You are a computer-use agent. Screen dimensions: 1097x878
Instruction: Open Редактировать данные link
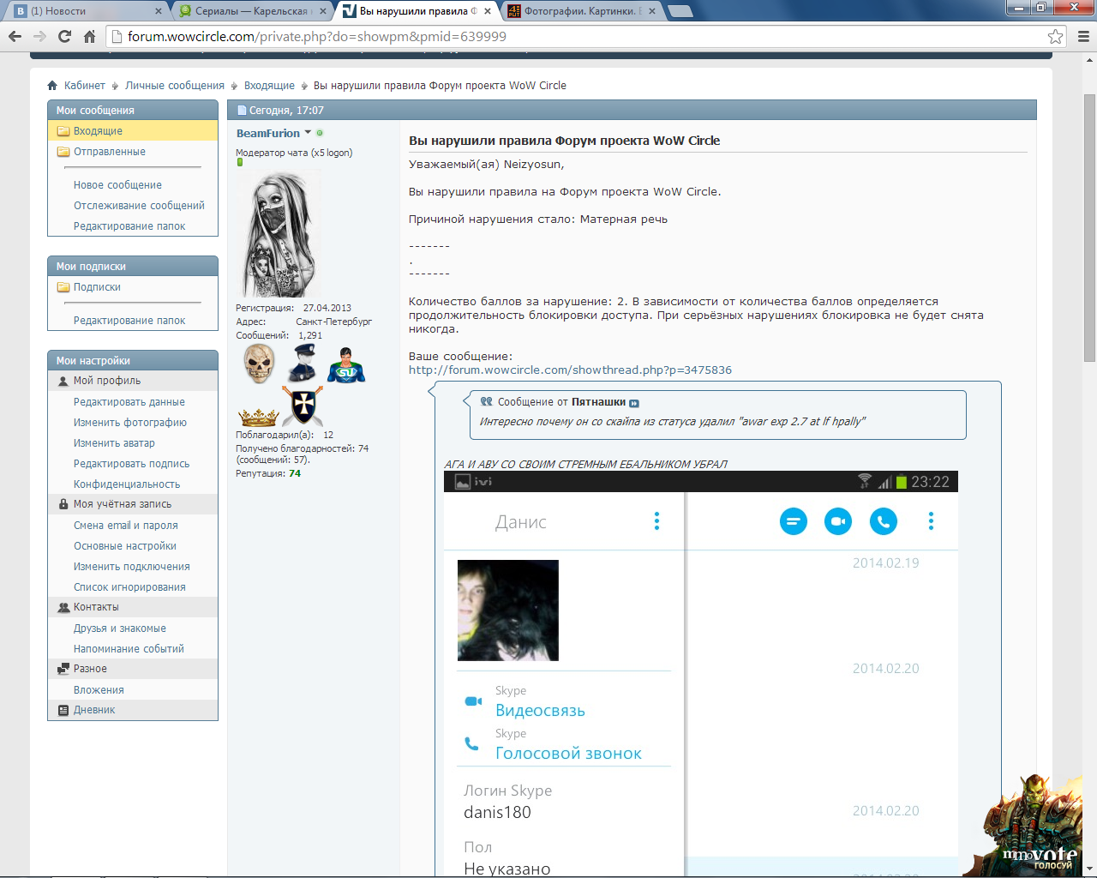pyautogui.click(x=129, y=402)
